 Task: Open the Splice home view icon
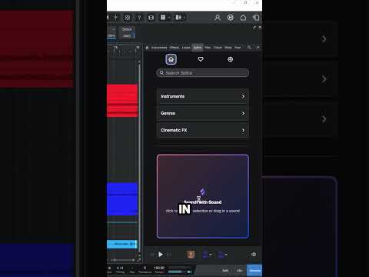171,59
